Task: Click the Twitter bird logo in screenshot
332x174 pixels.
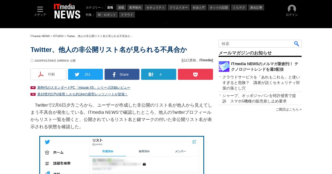Action: (x=47, y=142)
